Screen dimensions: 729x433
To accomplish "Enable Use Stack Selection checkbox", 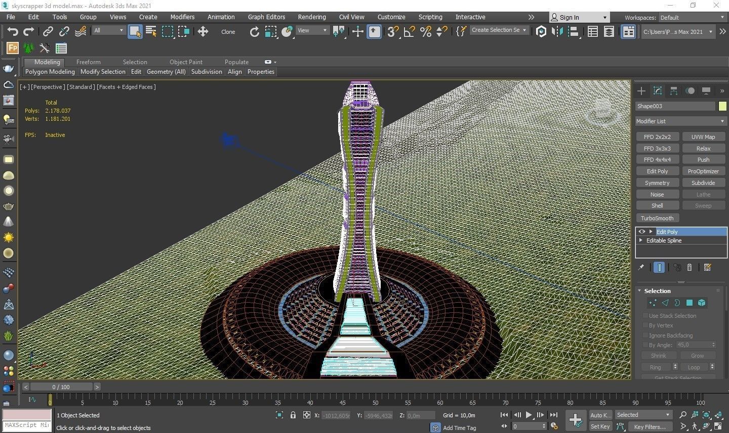I will click(x=645, y=316).
